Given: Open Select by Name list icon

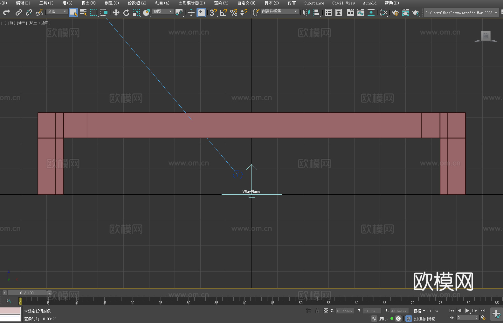Looking at the screenshot, I should pyautogui.click(x=84, y=12).
